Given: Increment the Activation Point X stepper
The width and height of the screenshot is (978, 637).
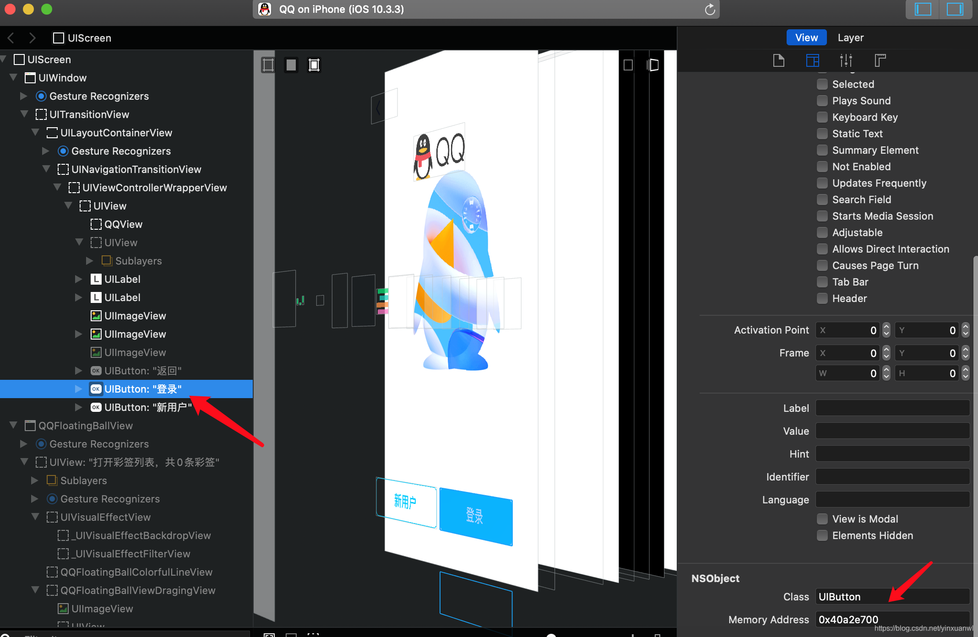Looking at the screenshot, I should (886, 327).
